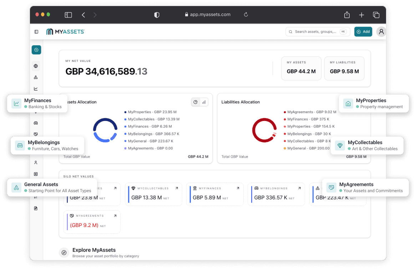
Task: Open the handshake agreements sidebar icon
Action: (x=36, y=134)
